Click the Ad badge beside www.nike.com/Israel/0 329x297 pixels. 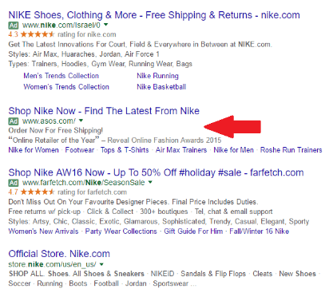pos(14,26)
